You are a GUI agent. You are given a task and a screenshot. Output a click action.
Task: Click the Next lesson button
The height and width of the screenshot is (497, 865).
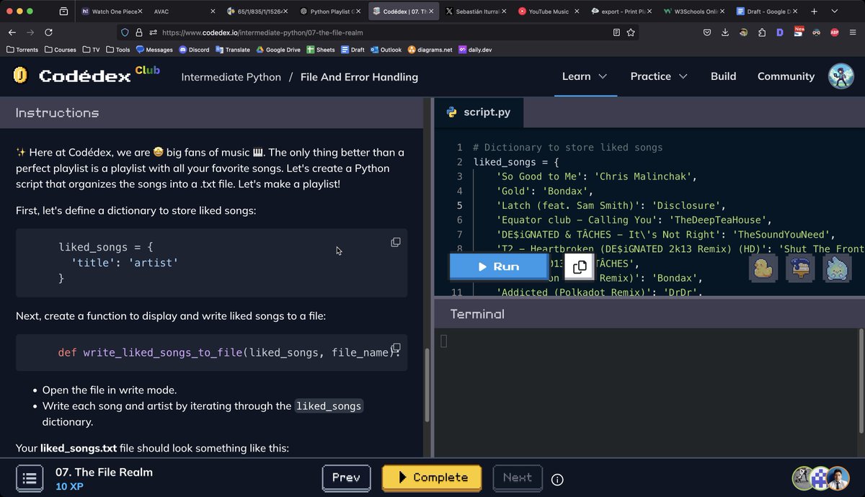click(518, 478)
